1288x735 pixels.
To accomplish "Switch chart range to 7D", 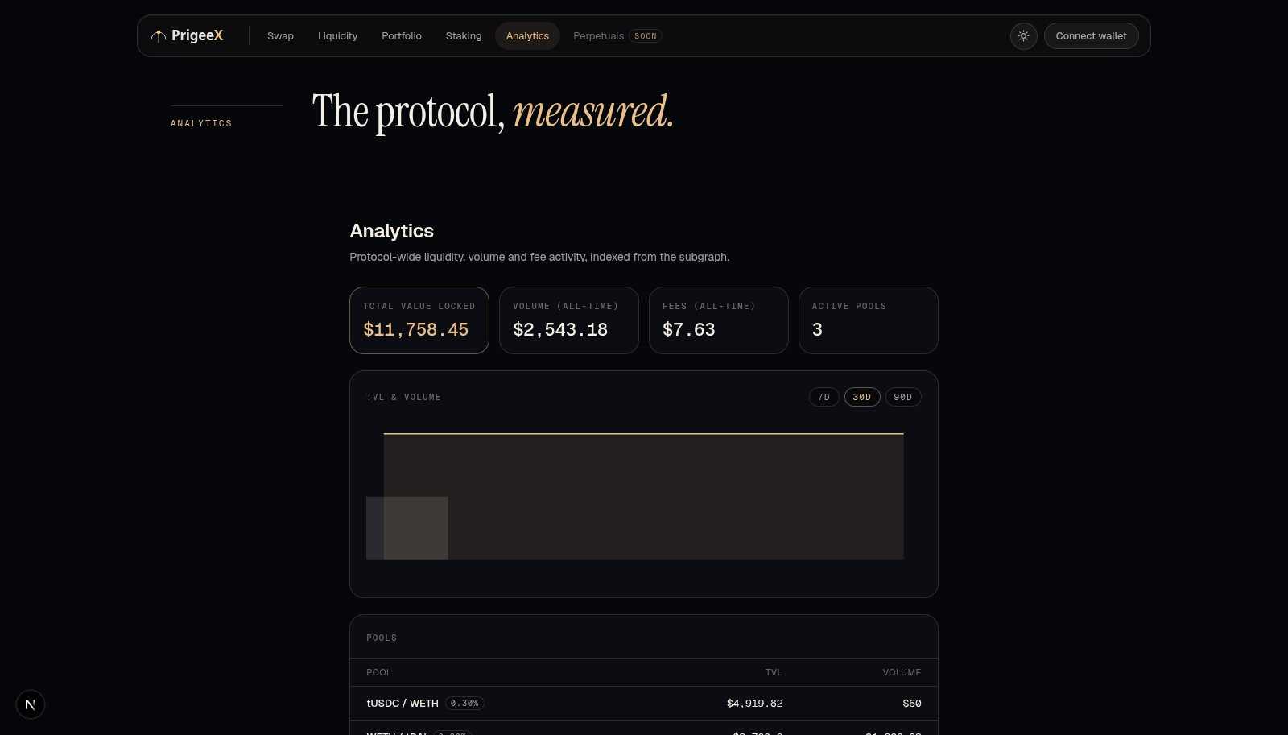I will [x=824, y=397].
